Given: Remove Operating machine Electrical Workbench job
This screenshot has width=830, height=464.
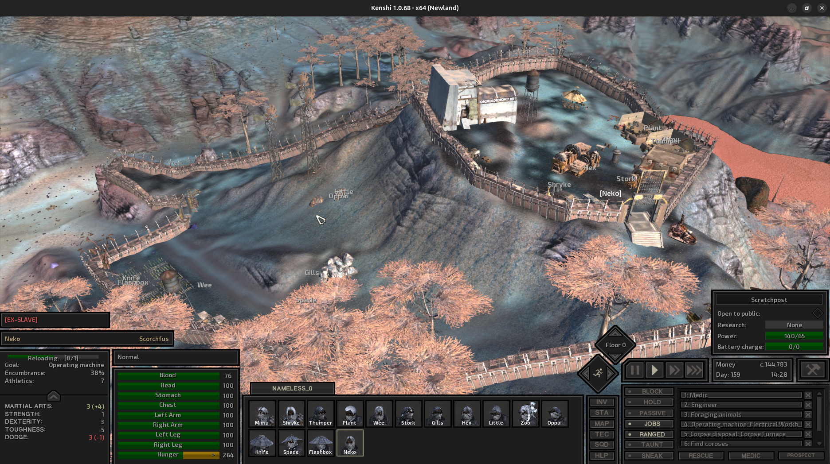Looking at the screenshot, I should 808,424.
